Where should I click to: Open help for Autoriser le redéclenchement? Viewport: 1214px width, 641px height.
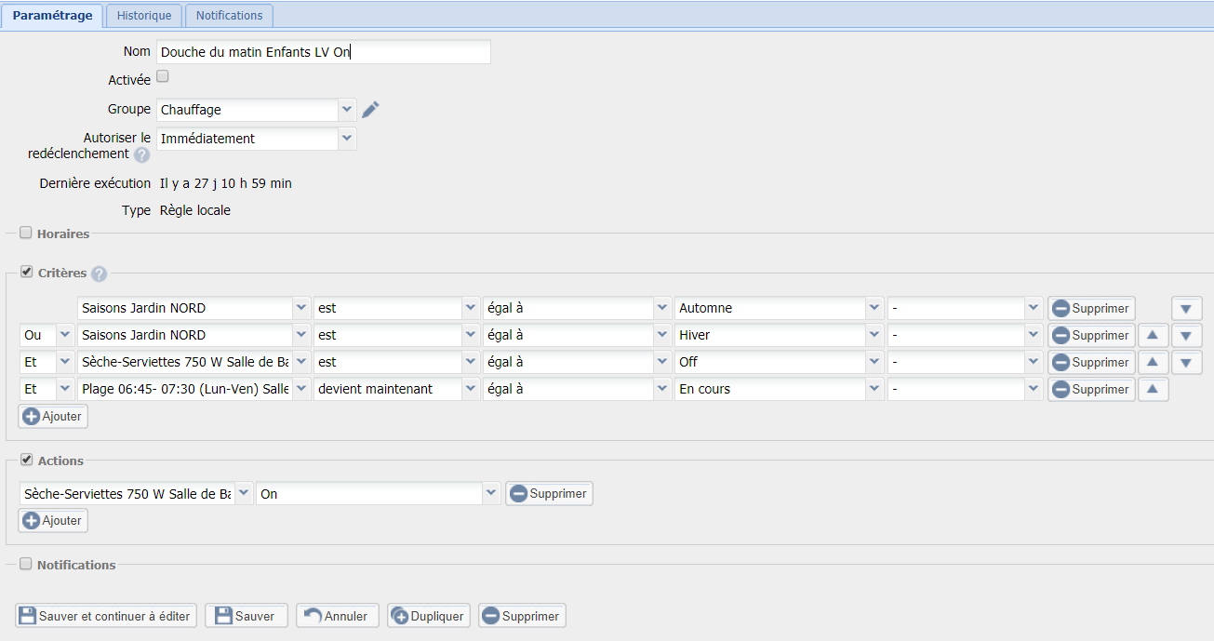pyautogui.click(x=141, y=154)
